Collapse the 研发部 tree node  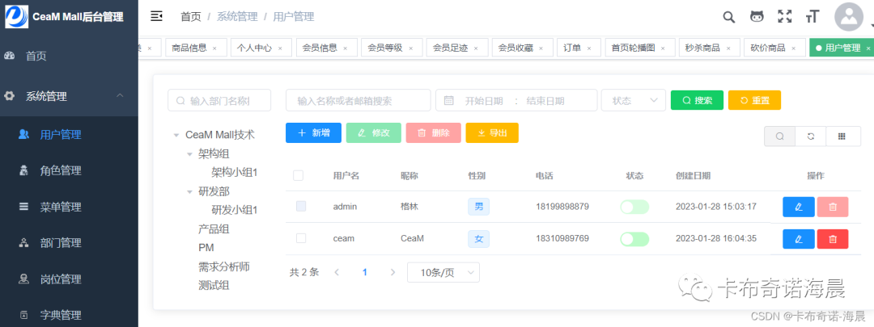point(189,191)
